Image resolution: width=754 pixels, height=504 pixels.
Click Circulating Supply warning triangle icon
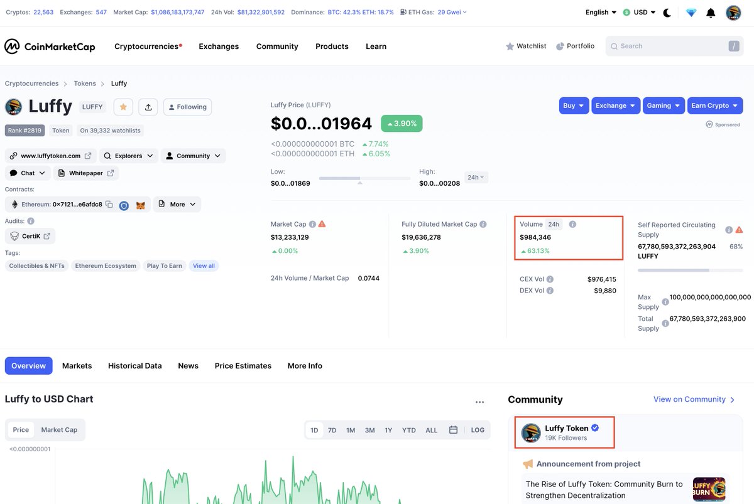point(739,230)
